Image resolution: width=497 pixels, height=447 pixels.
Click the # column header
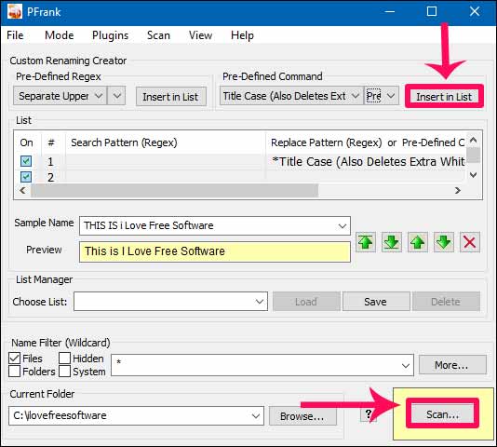pos(50,142)
